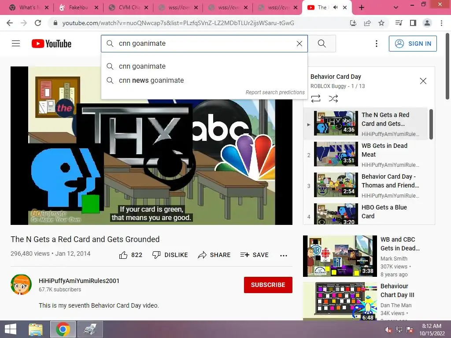Click the share page icon in address bar

[x=367, y=23]
